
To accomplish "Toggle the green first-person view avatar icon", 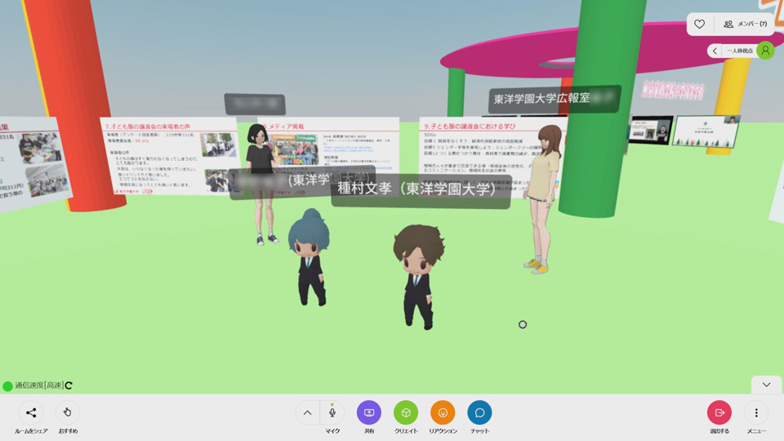I will click(x=765, y=51).
